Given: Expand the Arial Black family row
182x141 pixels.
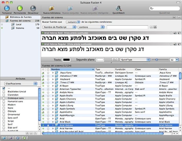Looking at the screenshot, I should click(x=53, y=122).
